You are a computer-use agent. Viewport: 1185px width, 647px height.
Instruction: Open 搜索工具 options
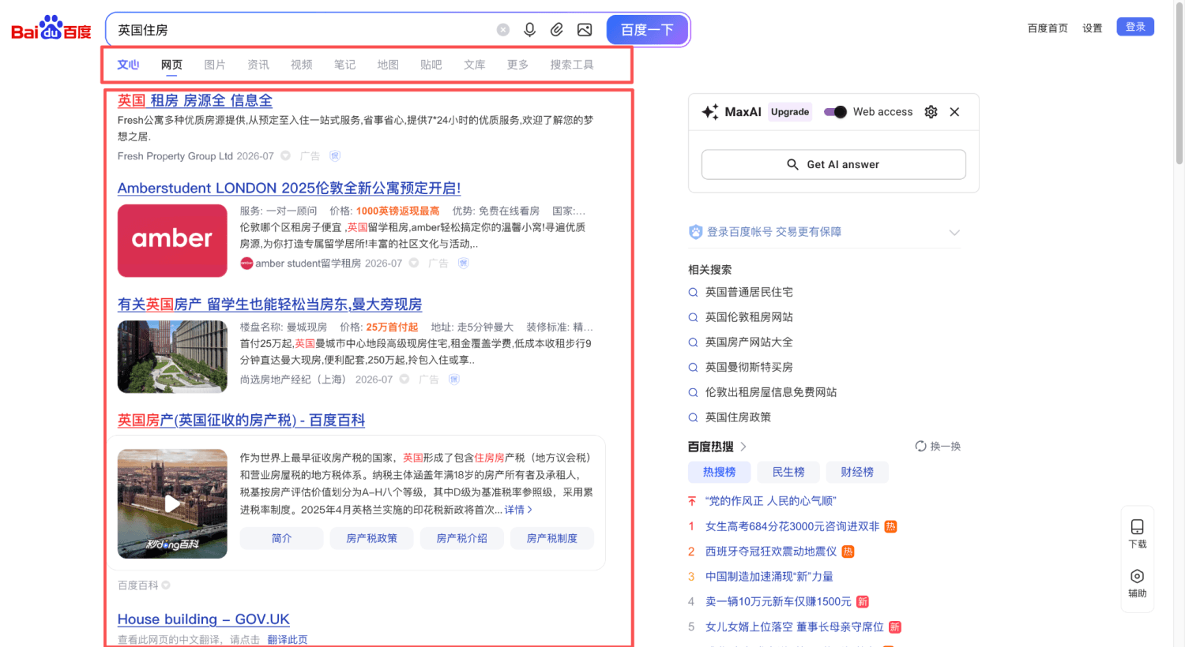click(572, 65)
